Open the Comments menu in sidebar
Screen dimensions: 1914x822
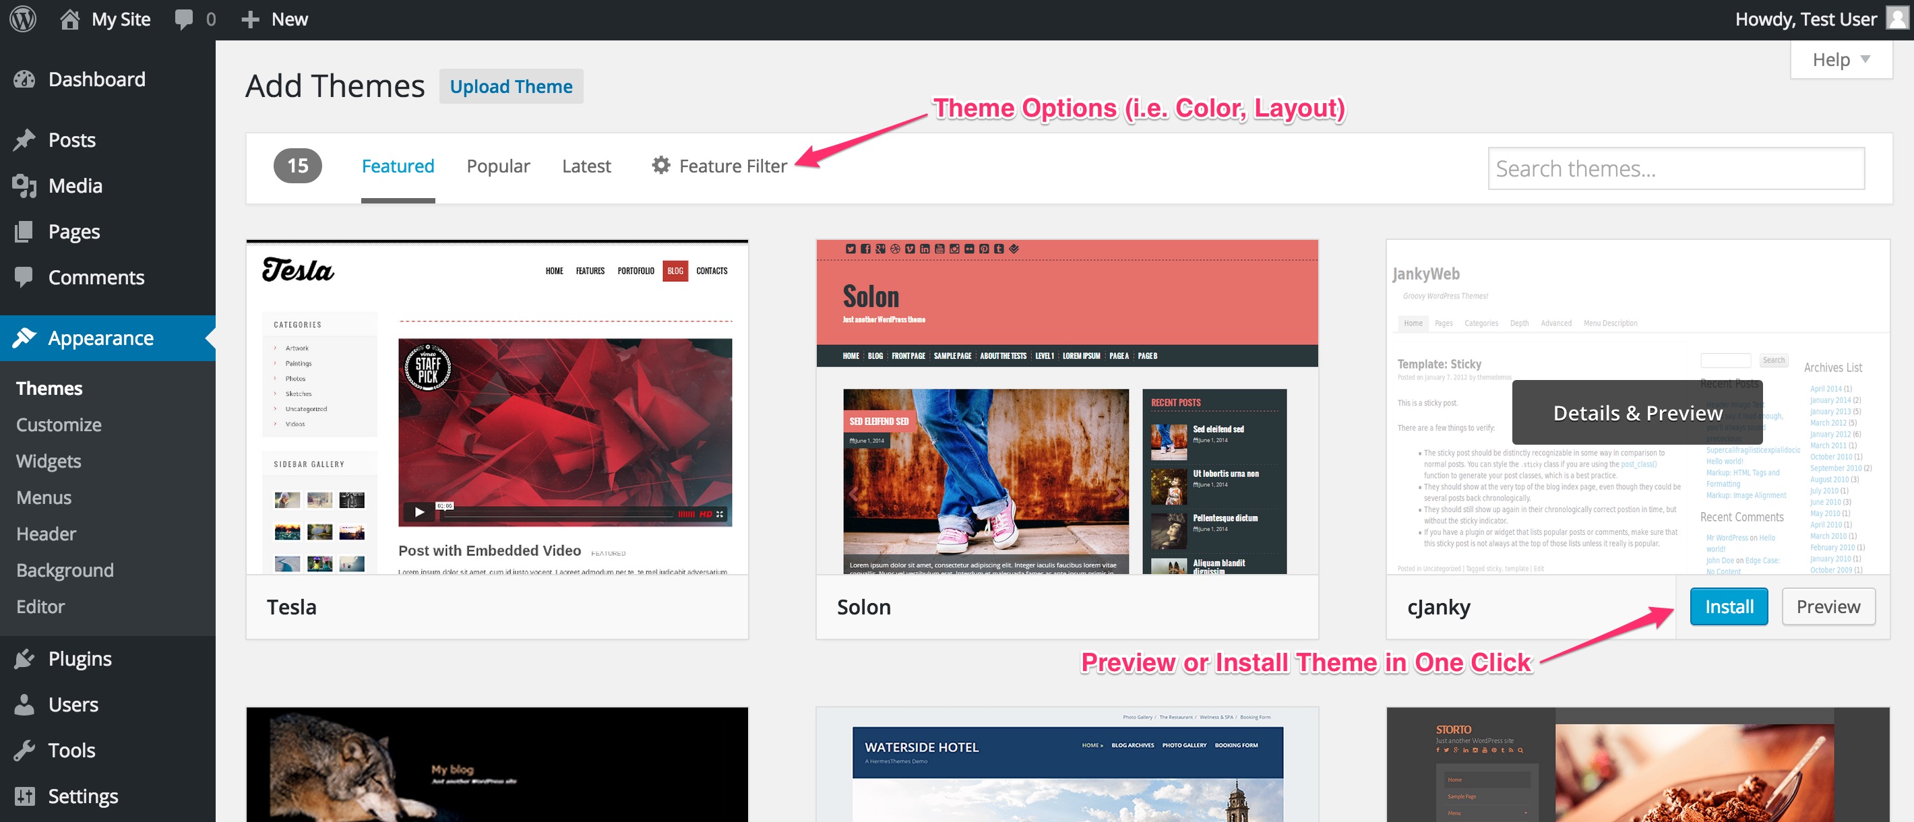point(108,277)
